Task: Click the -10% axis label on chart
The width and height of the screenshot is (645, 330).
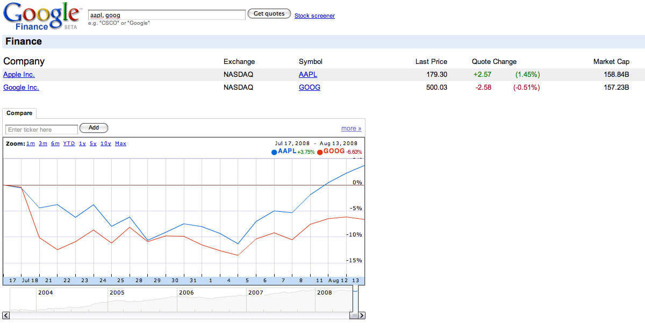Action: tap(355, 235)
